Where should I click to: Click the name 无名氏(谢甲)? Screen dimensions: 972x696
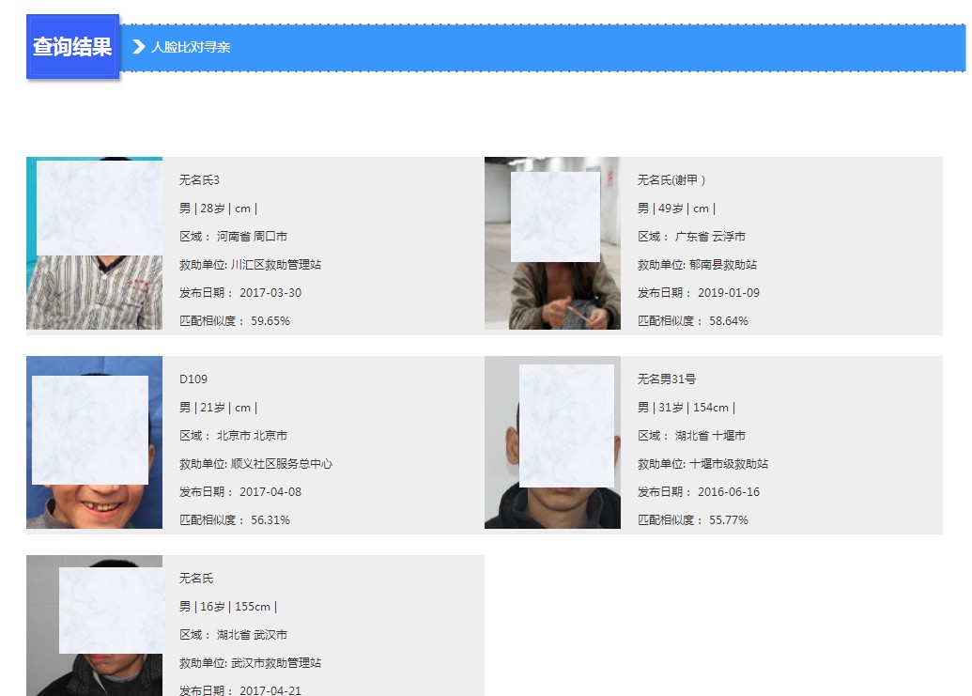click(x=671, y=180)
